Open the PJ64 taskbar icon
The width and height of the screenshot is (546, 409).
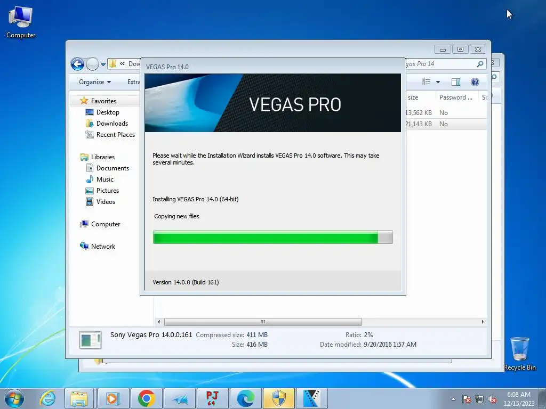(212, 398)
